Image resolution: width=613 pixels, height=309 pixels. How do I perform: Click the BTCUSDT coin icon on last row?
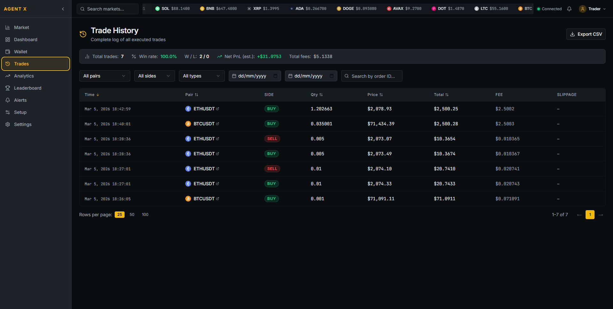188,198
